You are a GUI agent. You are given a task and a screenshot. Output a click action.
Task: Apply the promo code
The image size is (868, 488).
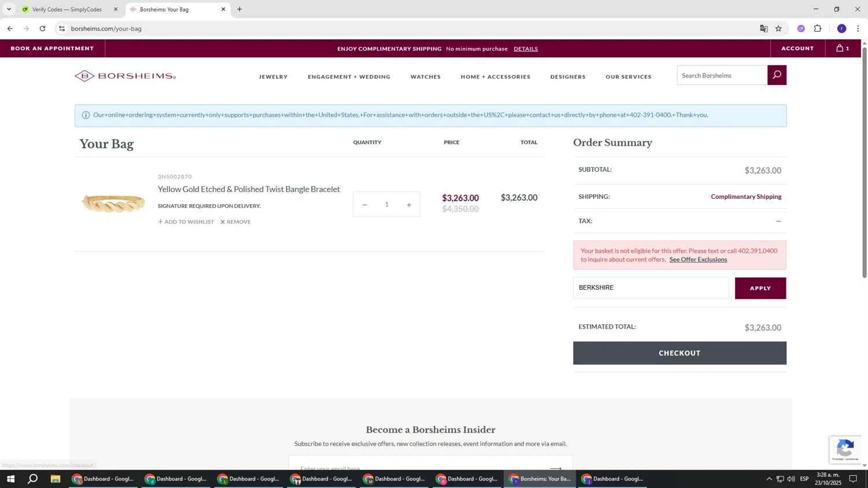760,288
